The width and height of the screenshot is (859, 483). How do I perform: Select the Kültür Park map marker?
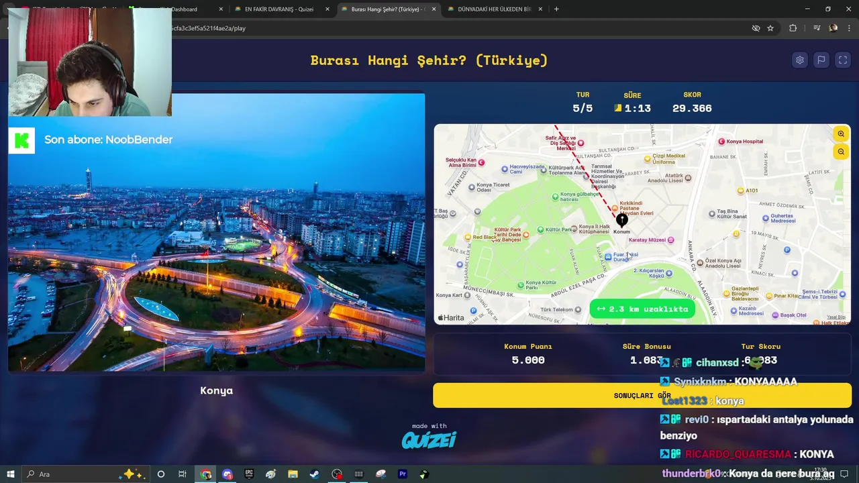(540, 229)
